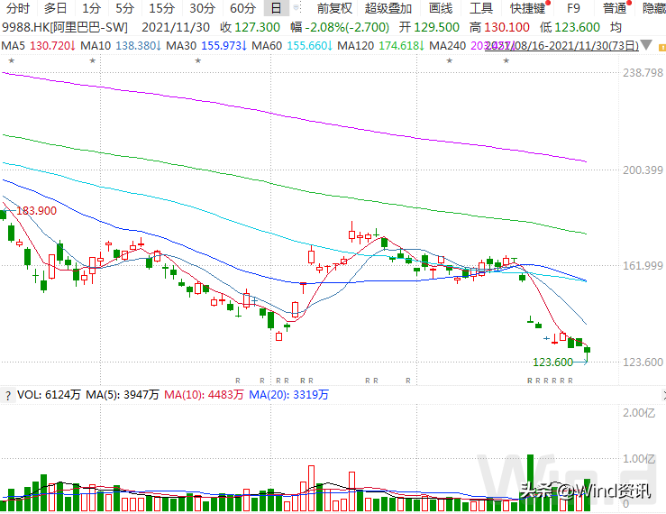Image resolution: width=666 pixels, height=514 pixels.
Task: Click the 200.399 price axis label
Action: 643,170
